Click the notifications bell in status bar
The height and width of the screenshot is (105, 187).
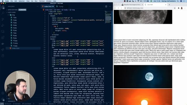click(x=110, y=104)
